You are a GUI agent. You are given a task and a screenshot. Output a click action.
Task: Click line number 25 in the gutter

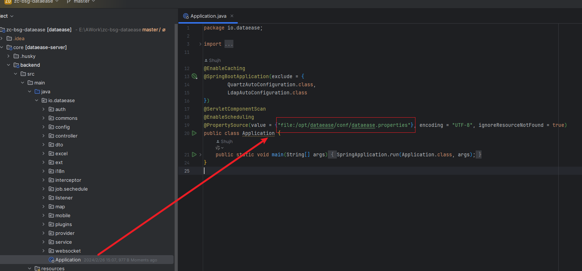[187, 171]
